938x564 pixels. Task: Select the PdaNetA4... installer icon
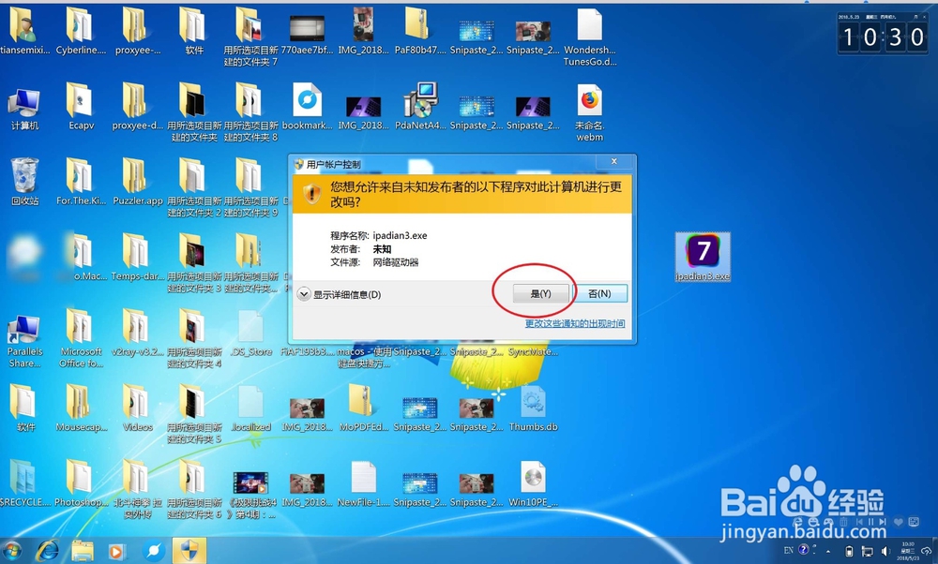(420, 108)
